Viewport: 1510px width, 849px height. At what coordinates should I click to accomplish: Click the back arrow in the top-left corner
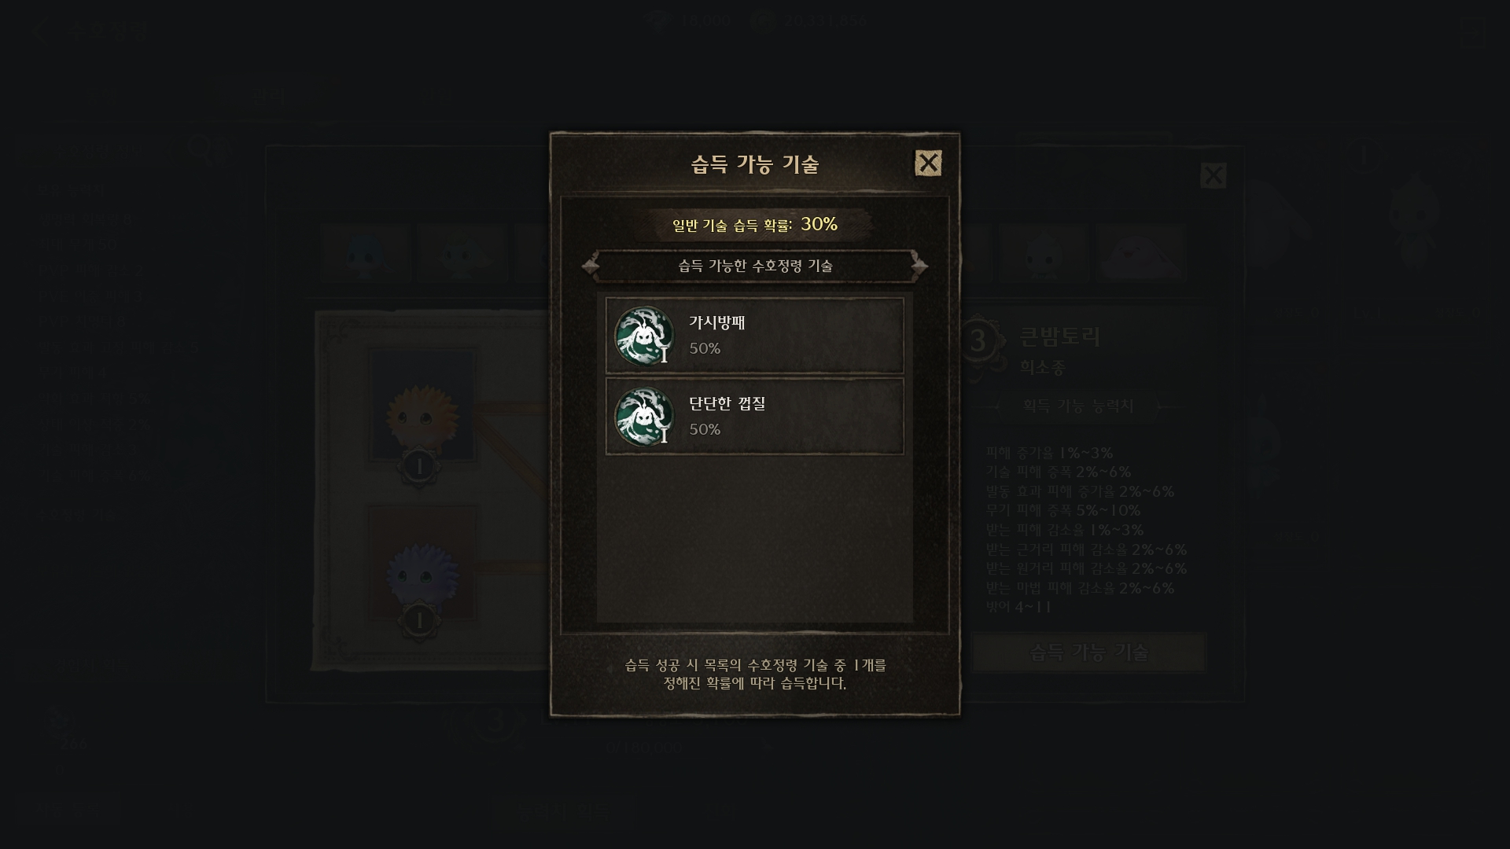tap(42, 31)
